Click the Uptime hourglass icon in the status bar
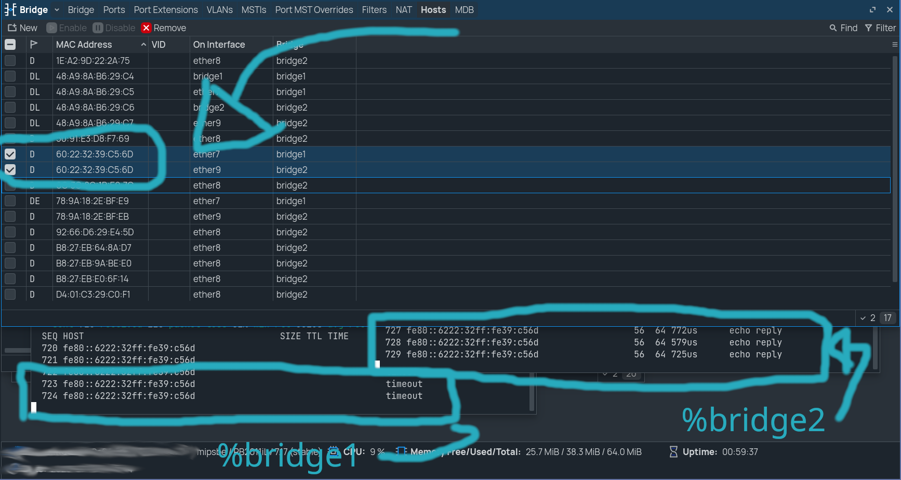This screenshot has width=901, height=480. [x=673, y=452]
